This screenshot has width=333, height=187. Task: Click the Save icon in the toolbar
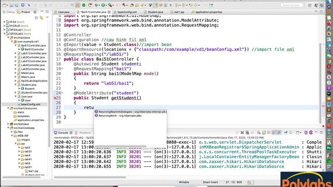click(x=11, y=5)
